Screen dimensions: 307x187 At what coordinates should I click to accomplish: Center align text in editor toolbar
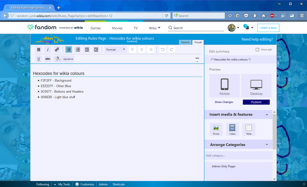point(142,49)
